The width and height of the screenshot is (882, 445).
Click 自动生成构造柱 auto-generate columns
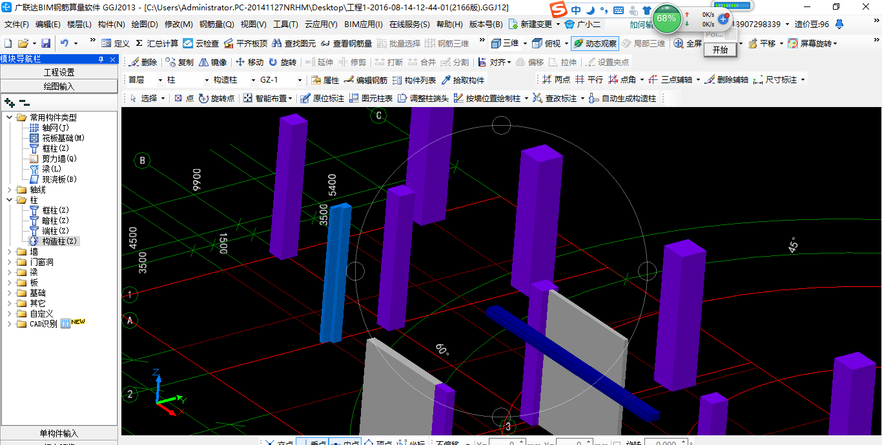(x=622, y=98)
